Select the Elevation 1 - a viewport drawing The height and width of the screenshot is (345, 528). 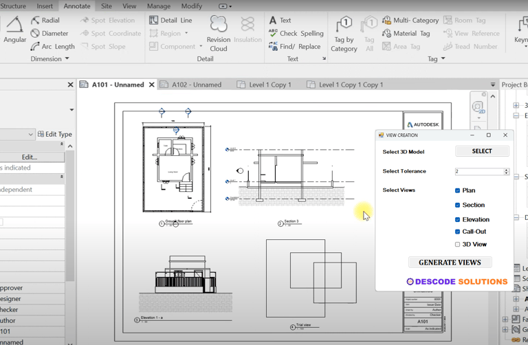pyautogui.click(x=185, y=285)
